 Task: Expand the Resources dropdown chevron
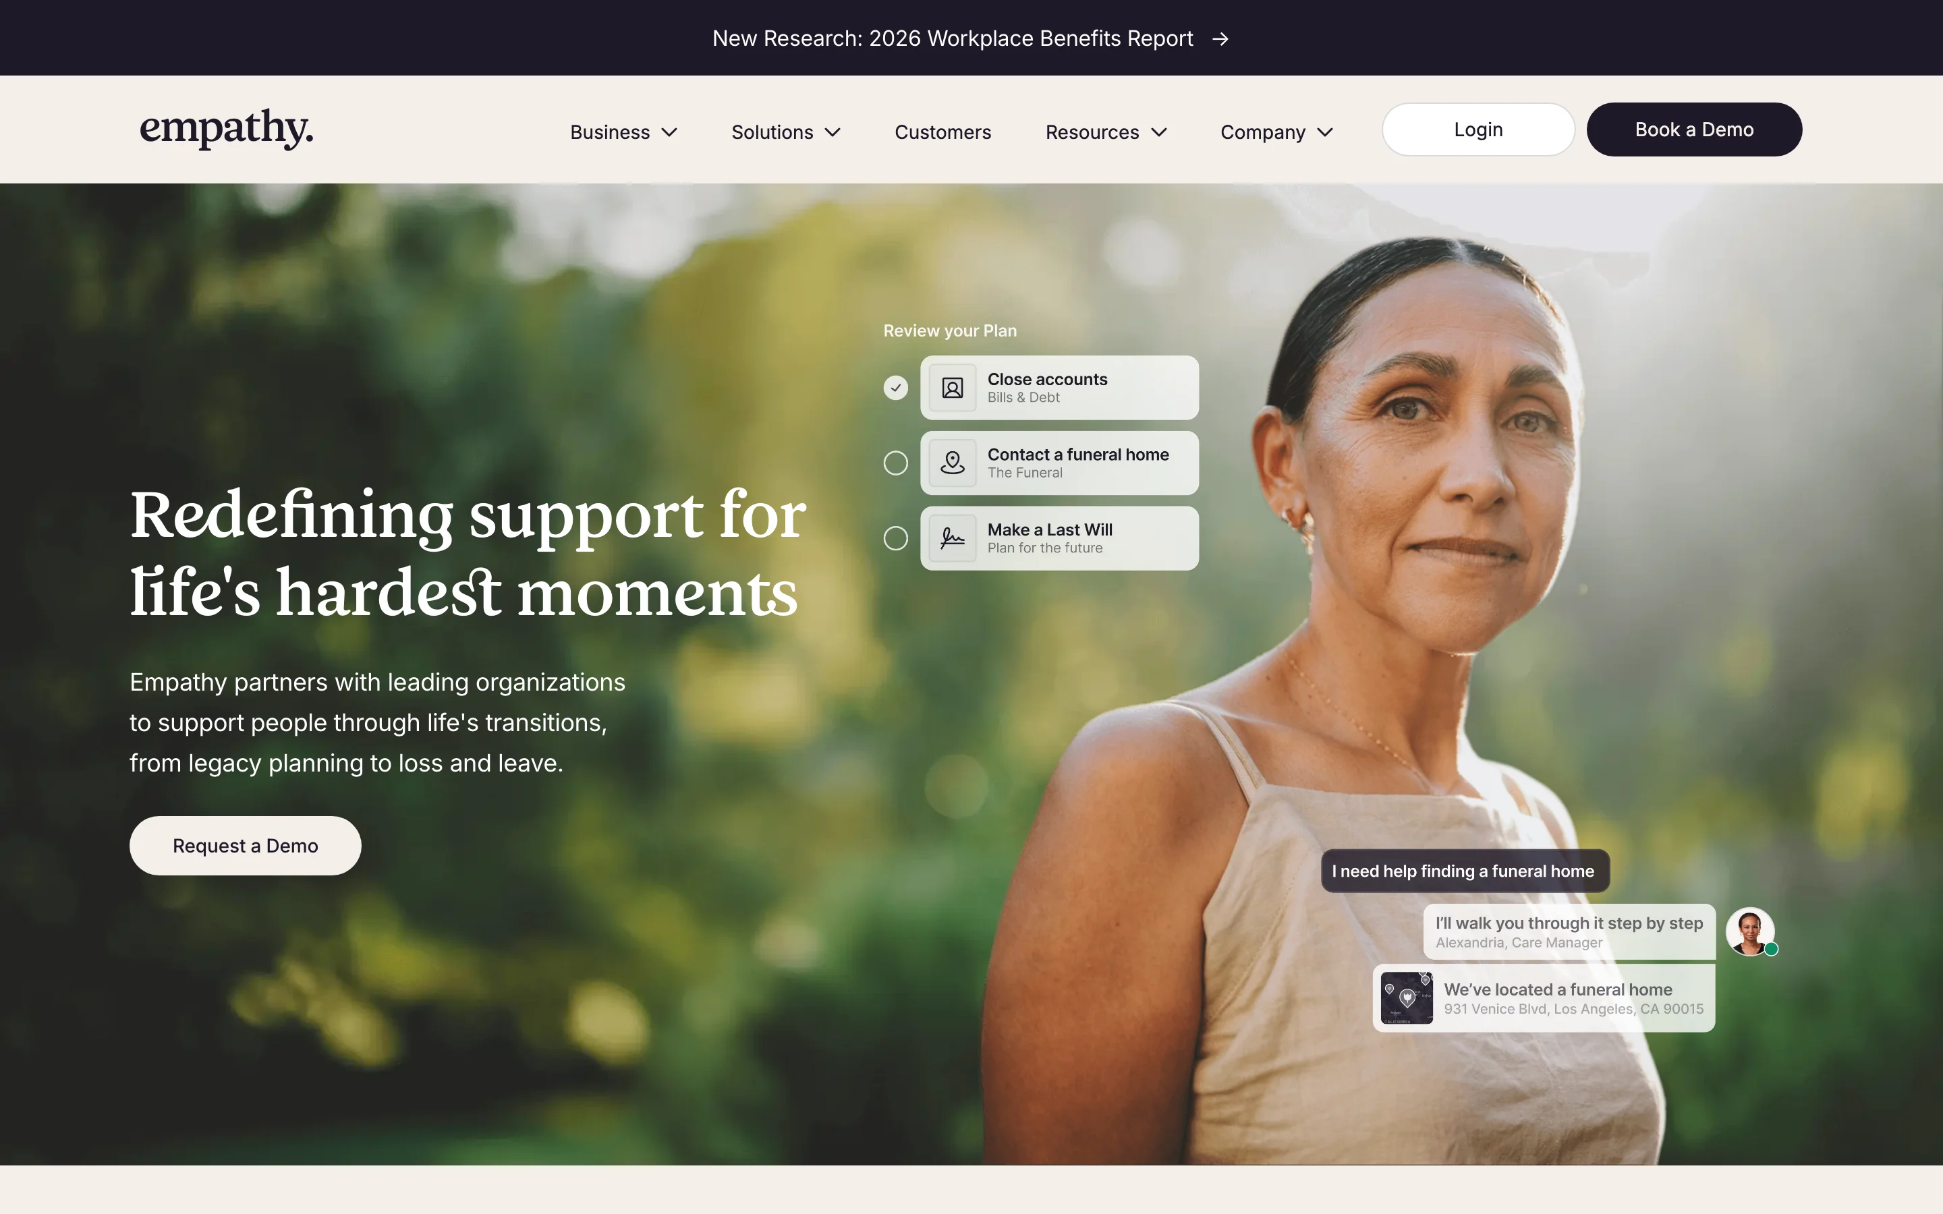tap(1158, 132)
